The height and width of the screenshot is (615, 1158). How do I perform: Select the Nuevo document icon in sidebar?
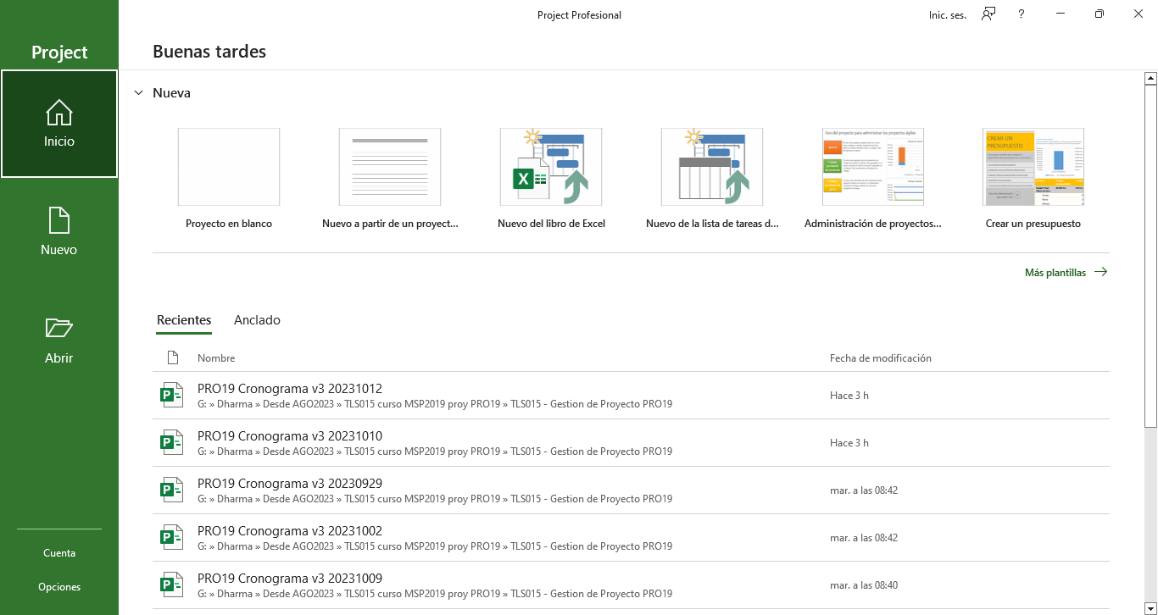(59, 220)
